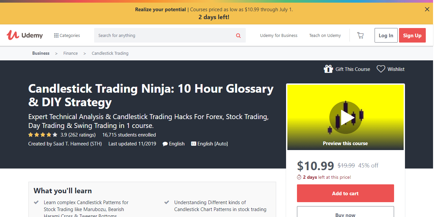Click the gift icon for Gift This Course
The image size is (438, 217).
click(x=328, y=69)
